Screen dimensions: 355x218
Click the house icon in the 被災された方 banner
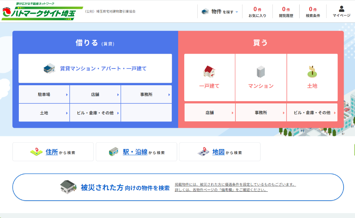click(68, 187)
